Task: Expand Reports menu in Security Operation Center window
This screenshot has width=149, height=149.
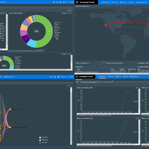Action: pos(123,2)
